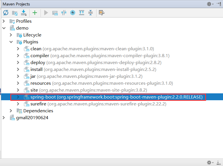The height and width of the screenshot is (166, 223).
Task: Expand the jar plugin goals
Action: coord(18,76)
